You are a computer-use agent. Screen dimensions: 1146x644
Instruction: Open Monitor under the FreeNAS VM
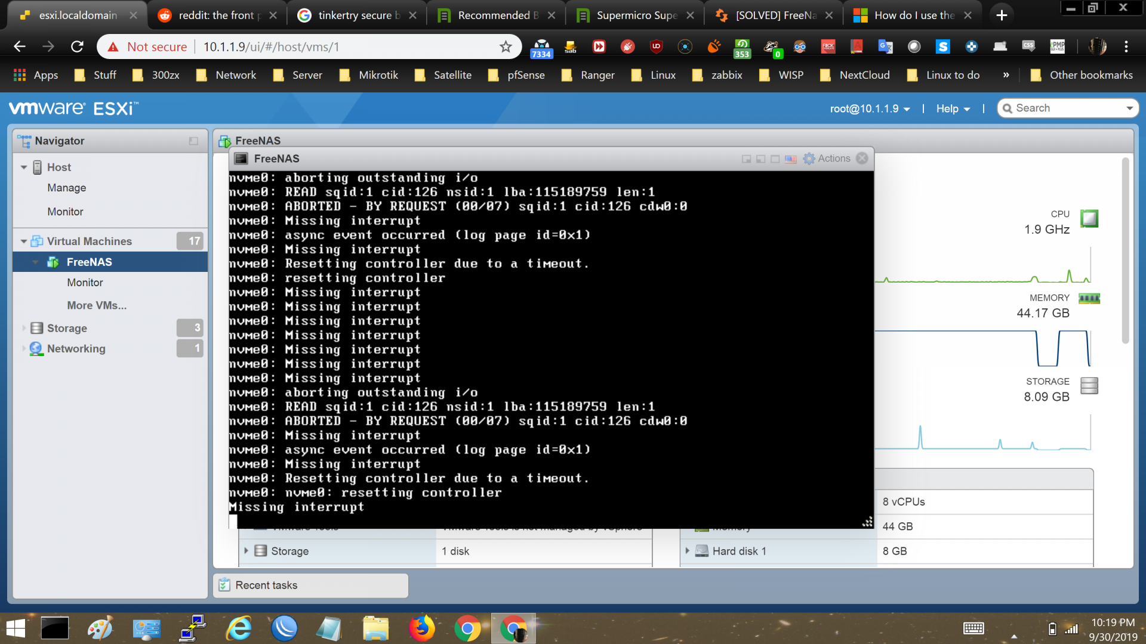click(85, 283)
